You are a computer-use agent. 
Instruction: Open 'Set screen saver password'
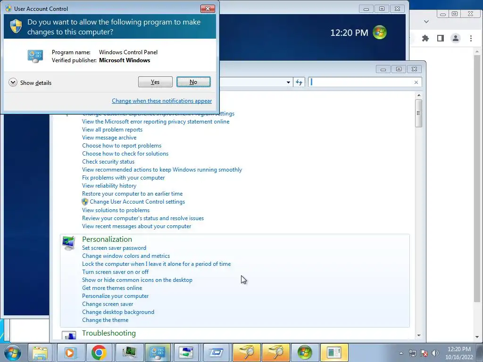114,248
